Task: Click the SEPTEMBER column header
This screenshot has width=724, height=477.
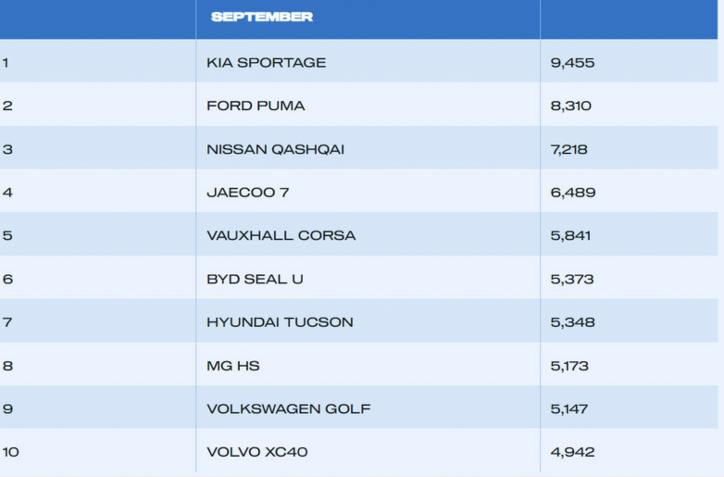Action: coord(262,17)
